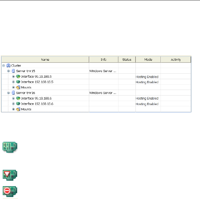
Task: Select the Activity column header
Action: click(x=176, y=59)
